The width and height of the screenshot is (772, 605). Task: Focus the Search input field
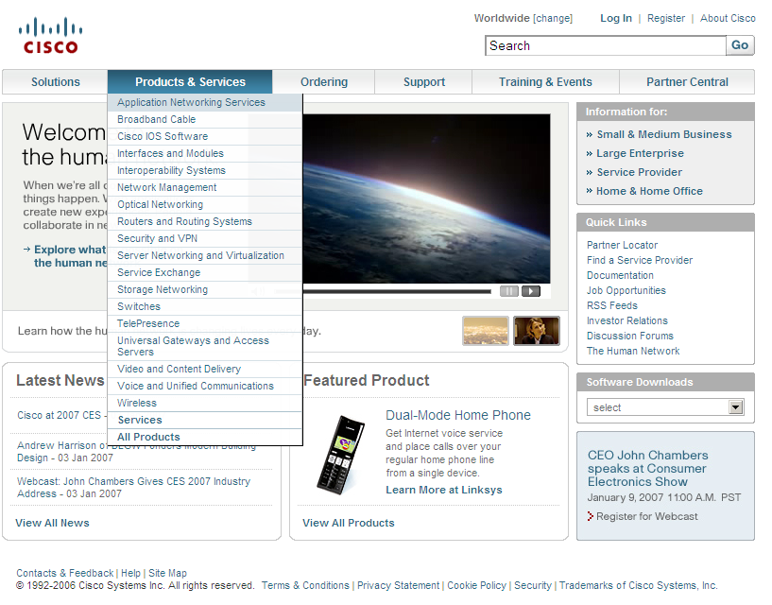[606, 45]
